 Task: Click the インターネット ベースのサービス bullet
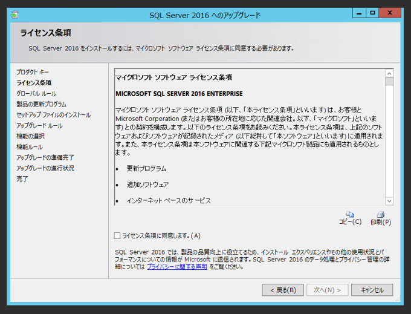(x=169, y=201)
